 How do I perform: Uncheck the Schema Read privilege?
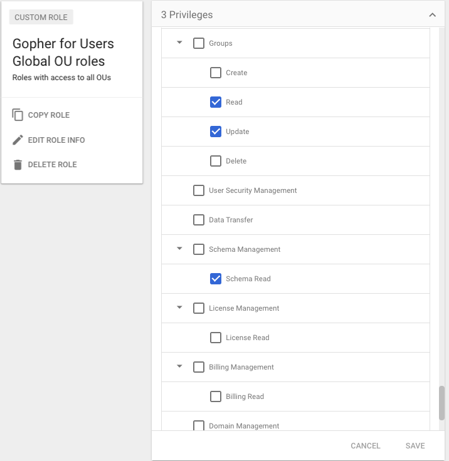[x=216, y=279]
